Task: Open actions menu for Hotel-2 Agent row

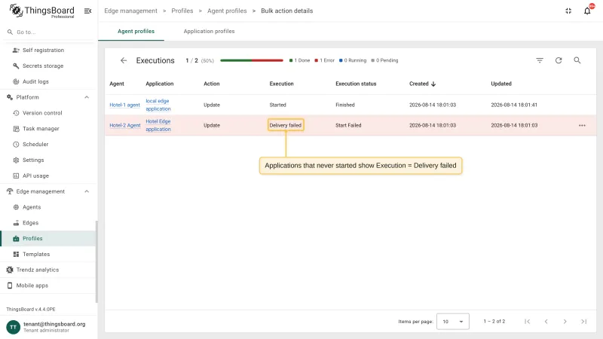Action: pyautogui.click(x=582, y=125)
